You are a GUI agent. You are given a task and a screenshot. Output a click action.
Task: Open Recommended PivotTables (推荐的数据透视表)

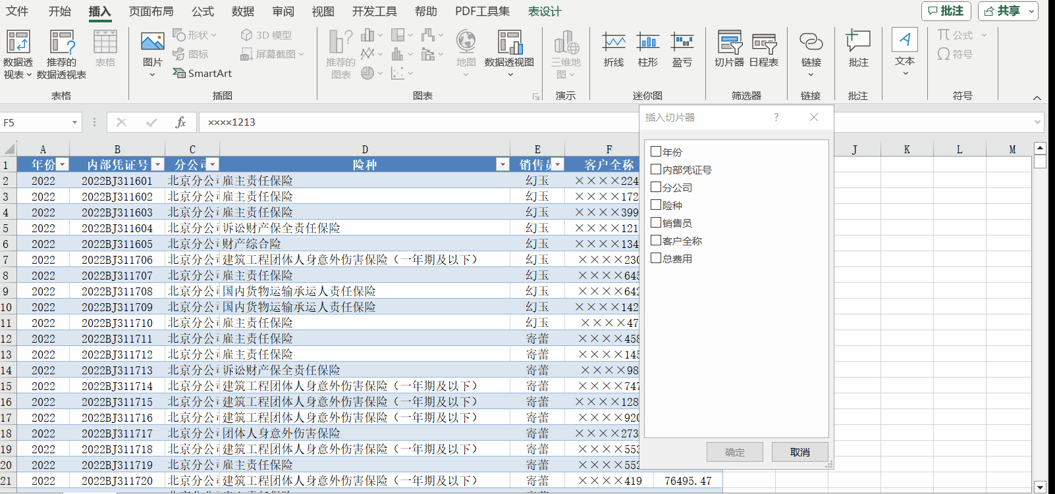point(61,43)
